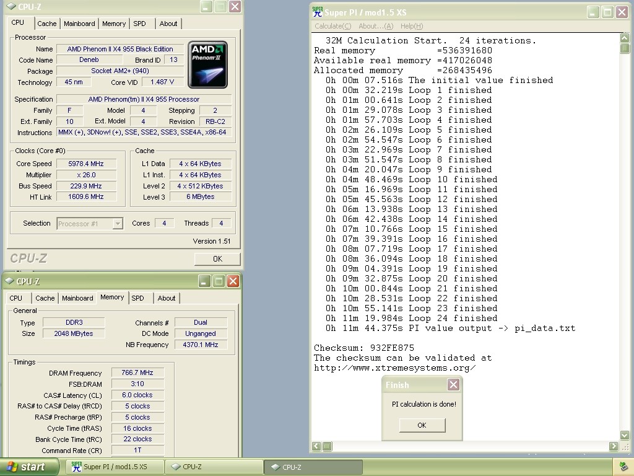The height and width of the screenshot is (476, 634).
Task: Click the system tray icon in taskbar
Action: 624,467
